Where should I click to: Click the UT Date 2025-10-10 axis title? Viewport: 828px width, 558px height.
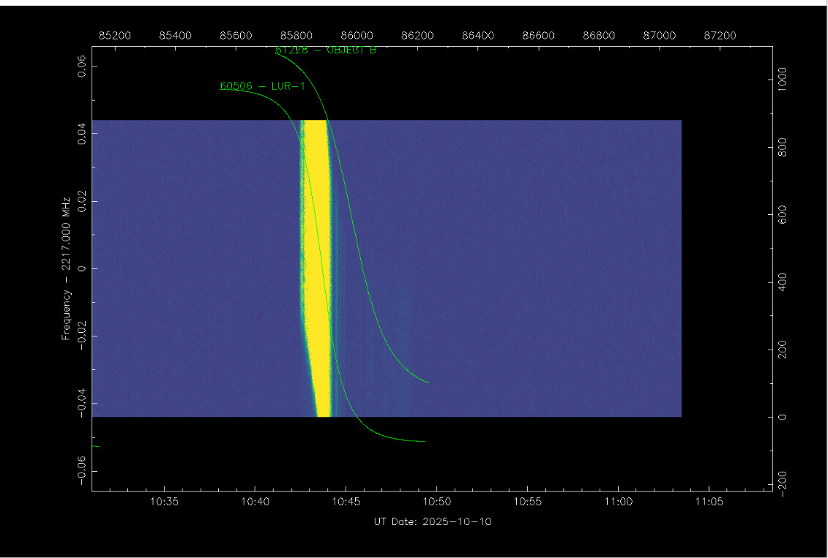(432, 521)
